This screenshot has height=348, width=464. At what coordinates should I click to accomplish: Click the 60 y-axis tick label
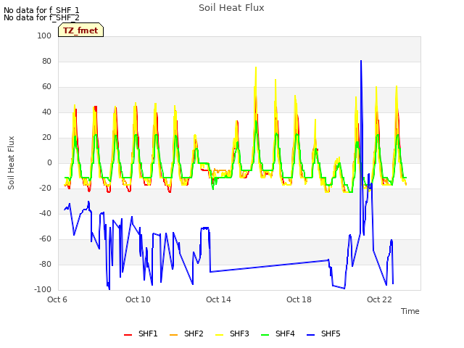(x=46, y=87)
